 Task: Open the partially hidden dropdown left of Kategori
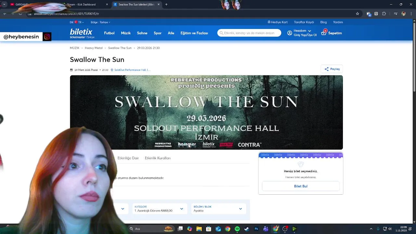[x=123, y=209]
